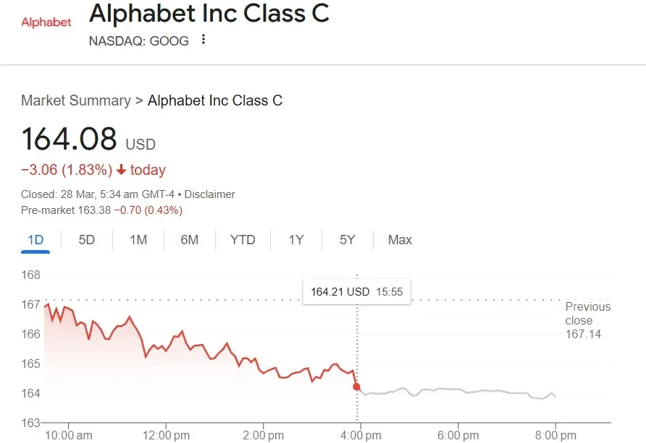Open the three-dot options menu
The width and height of the screenshot is (646, 443).
(x=204, y=40)
